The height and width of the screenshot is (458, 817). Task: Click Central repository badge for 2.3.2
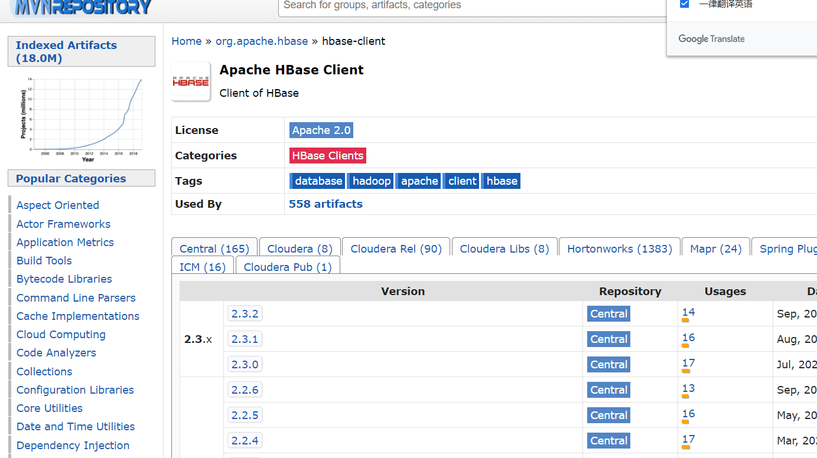pyautogui.click(x=608, y=314)
